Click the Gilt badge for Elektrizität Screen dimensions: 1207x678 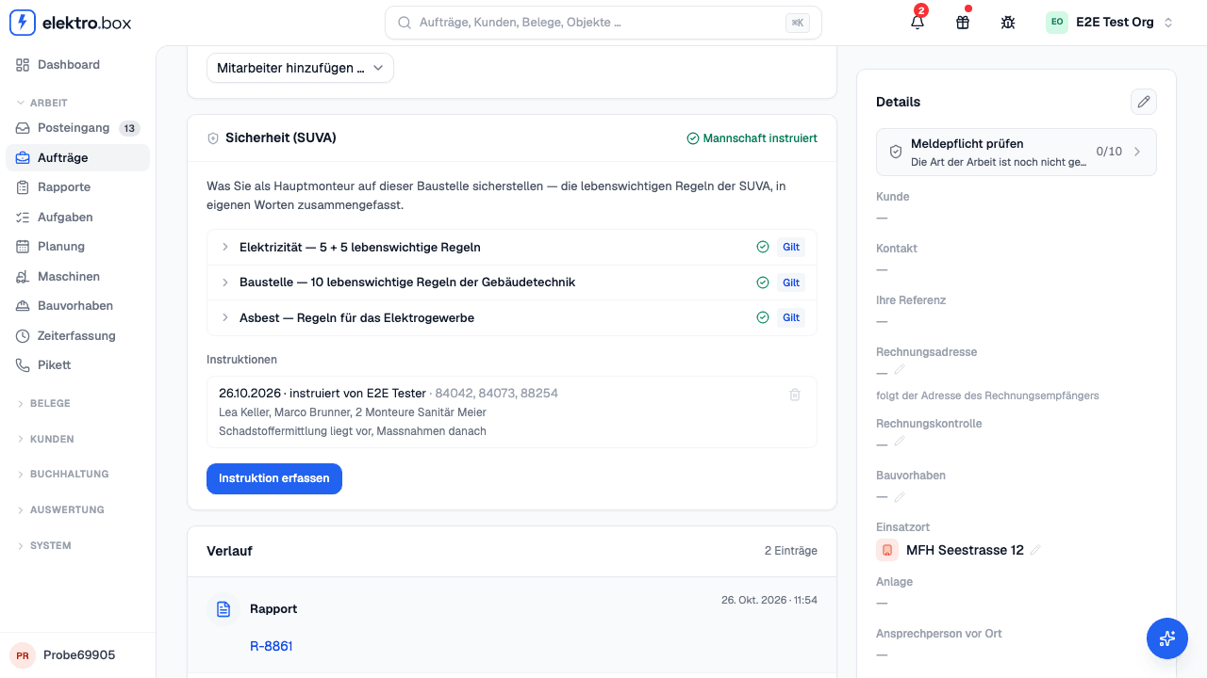click(791, 248)
